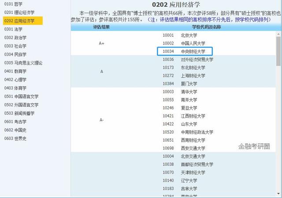Select the boxed row 10034 中央财经大学
Image resolution: width=282 pixels, height=198 pixels.
(x=185, y=51)
